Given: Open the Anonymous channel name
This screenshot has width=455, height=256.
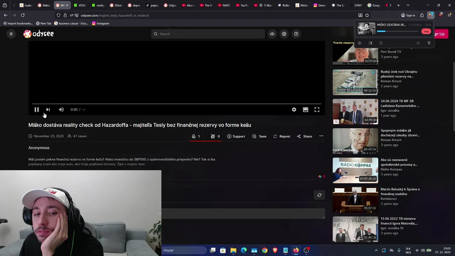Looking at the screenshot, I should [39, 148].
